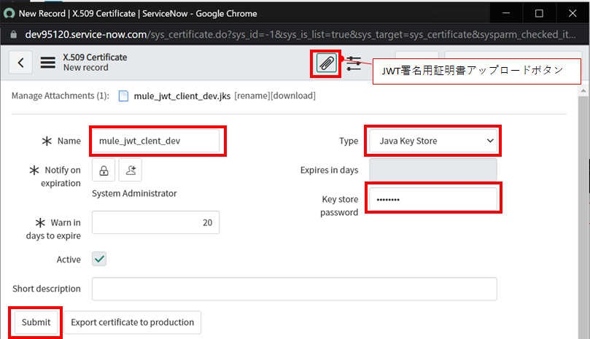Click into the Name text field
The image size is (590, 339).
pyautogui.click(x=156, y=141)
